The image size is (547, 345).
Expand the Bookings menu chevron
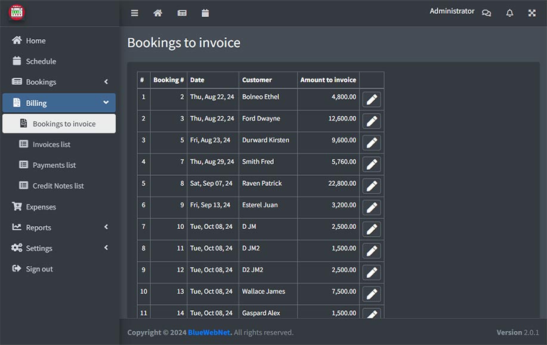106,82
